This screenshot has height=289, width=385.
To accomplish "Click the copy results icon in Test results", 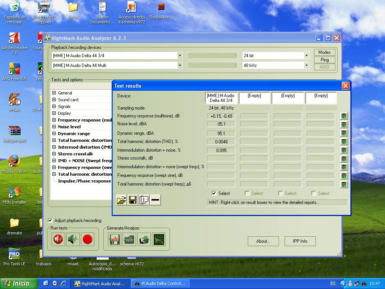I will coord(143,200).
